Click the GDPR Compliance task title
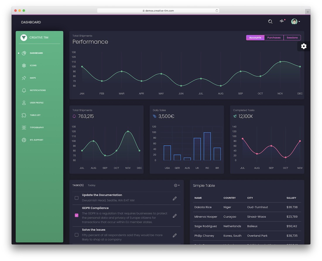The width and height of the screenshot is (322, 261). click(95, 208)
